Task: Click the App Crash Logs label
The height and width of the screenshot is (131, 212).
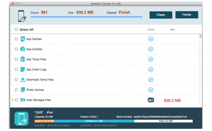Action: [x=36, y=69]
